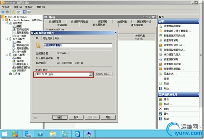Image resolution: width=204 pixels, height=139 pixels.
Task: Click the Up one level toolbar icon
Action: pyautogui.click(x=14, y=12)
